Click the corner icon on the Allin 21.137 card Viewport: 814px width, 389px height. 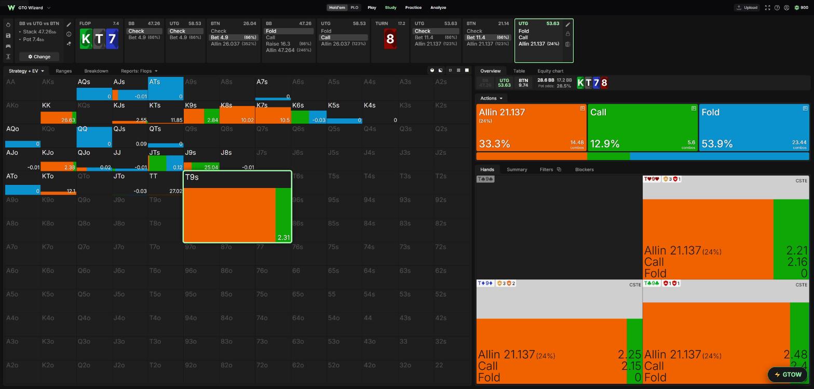point(582,109)
